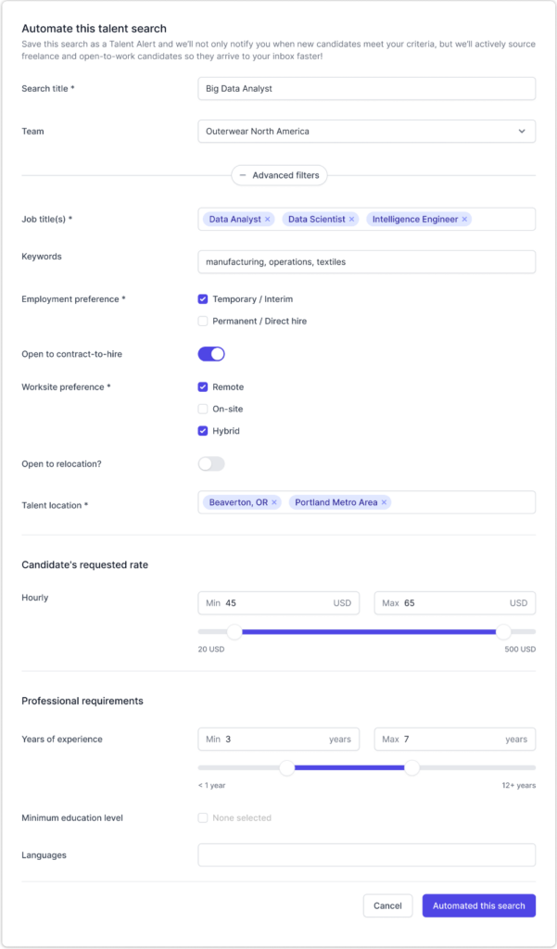
Task: Click the Max years of experience input
Action: (455, 739)
